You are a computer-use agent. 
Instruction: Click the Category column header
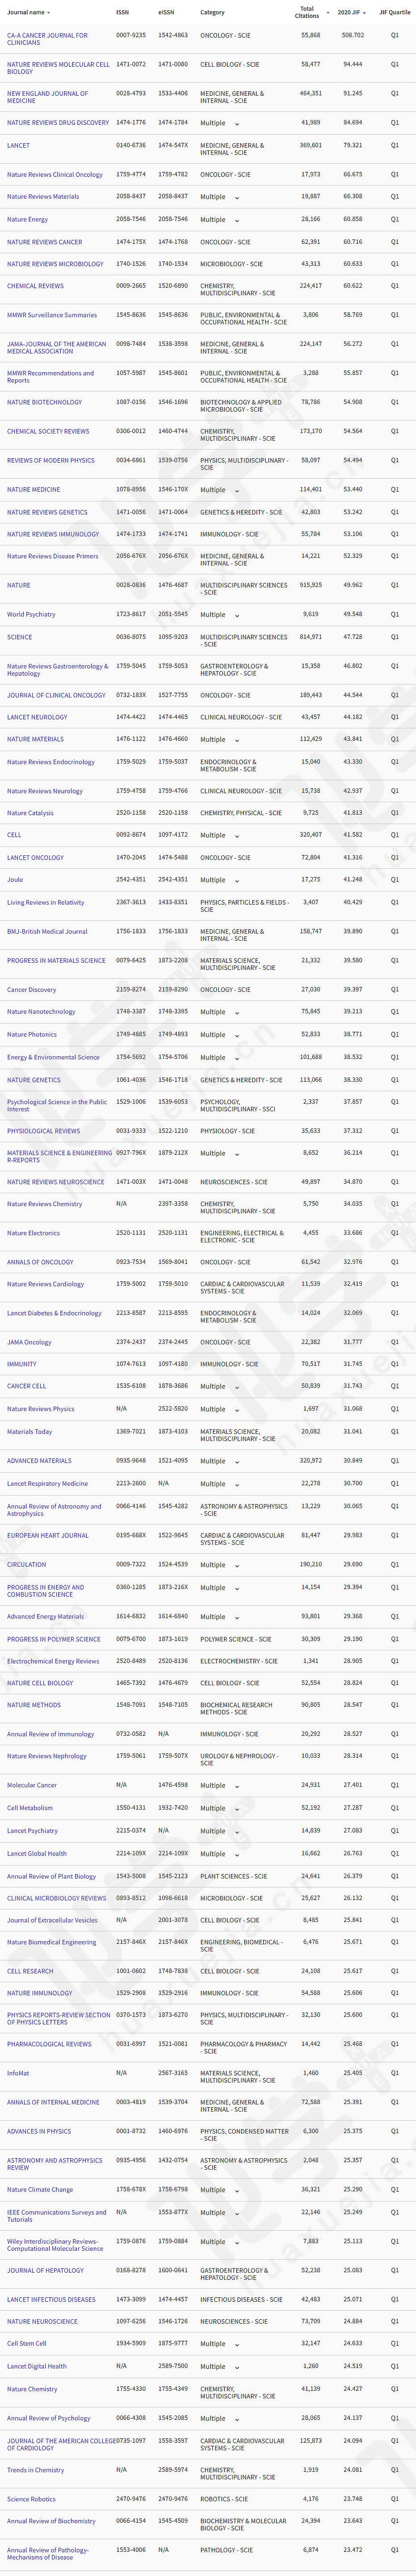click(x=212, y=13)
